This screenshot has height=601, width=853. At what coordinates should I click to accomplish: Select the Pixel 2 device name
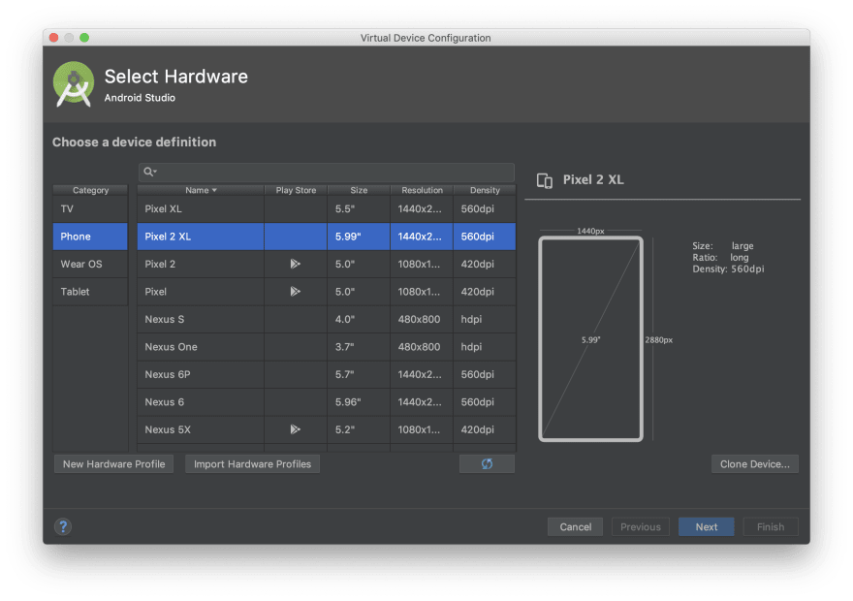[x=160, y=264]
